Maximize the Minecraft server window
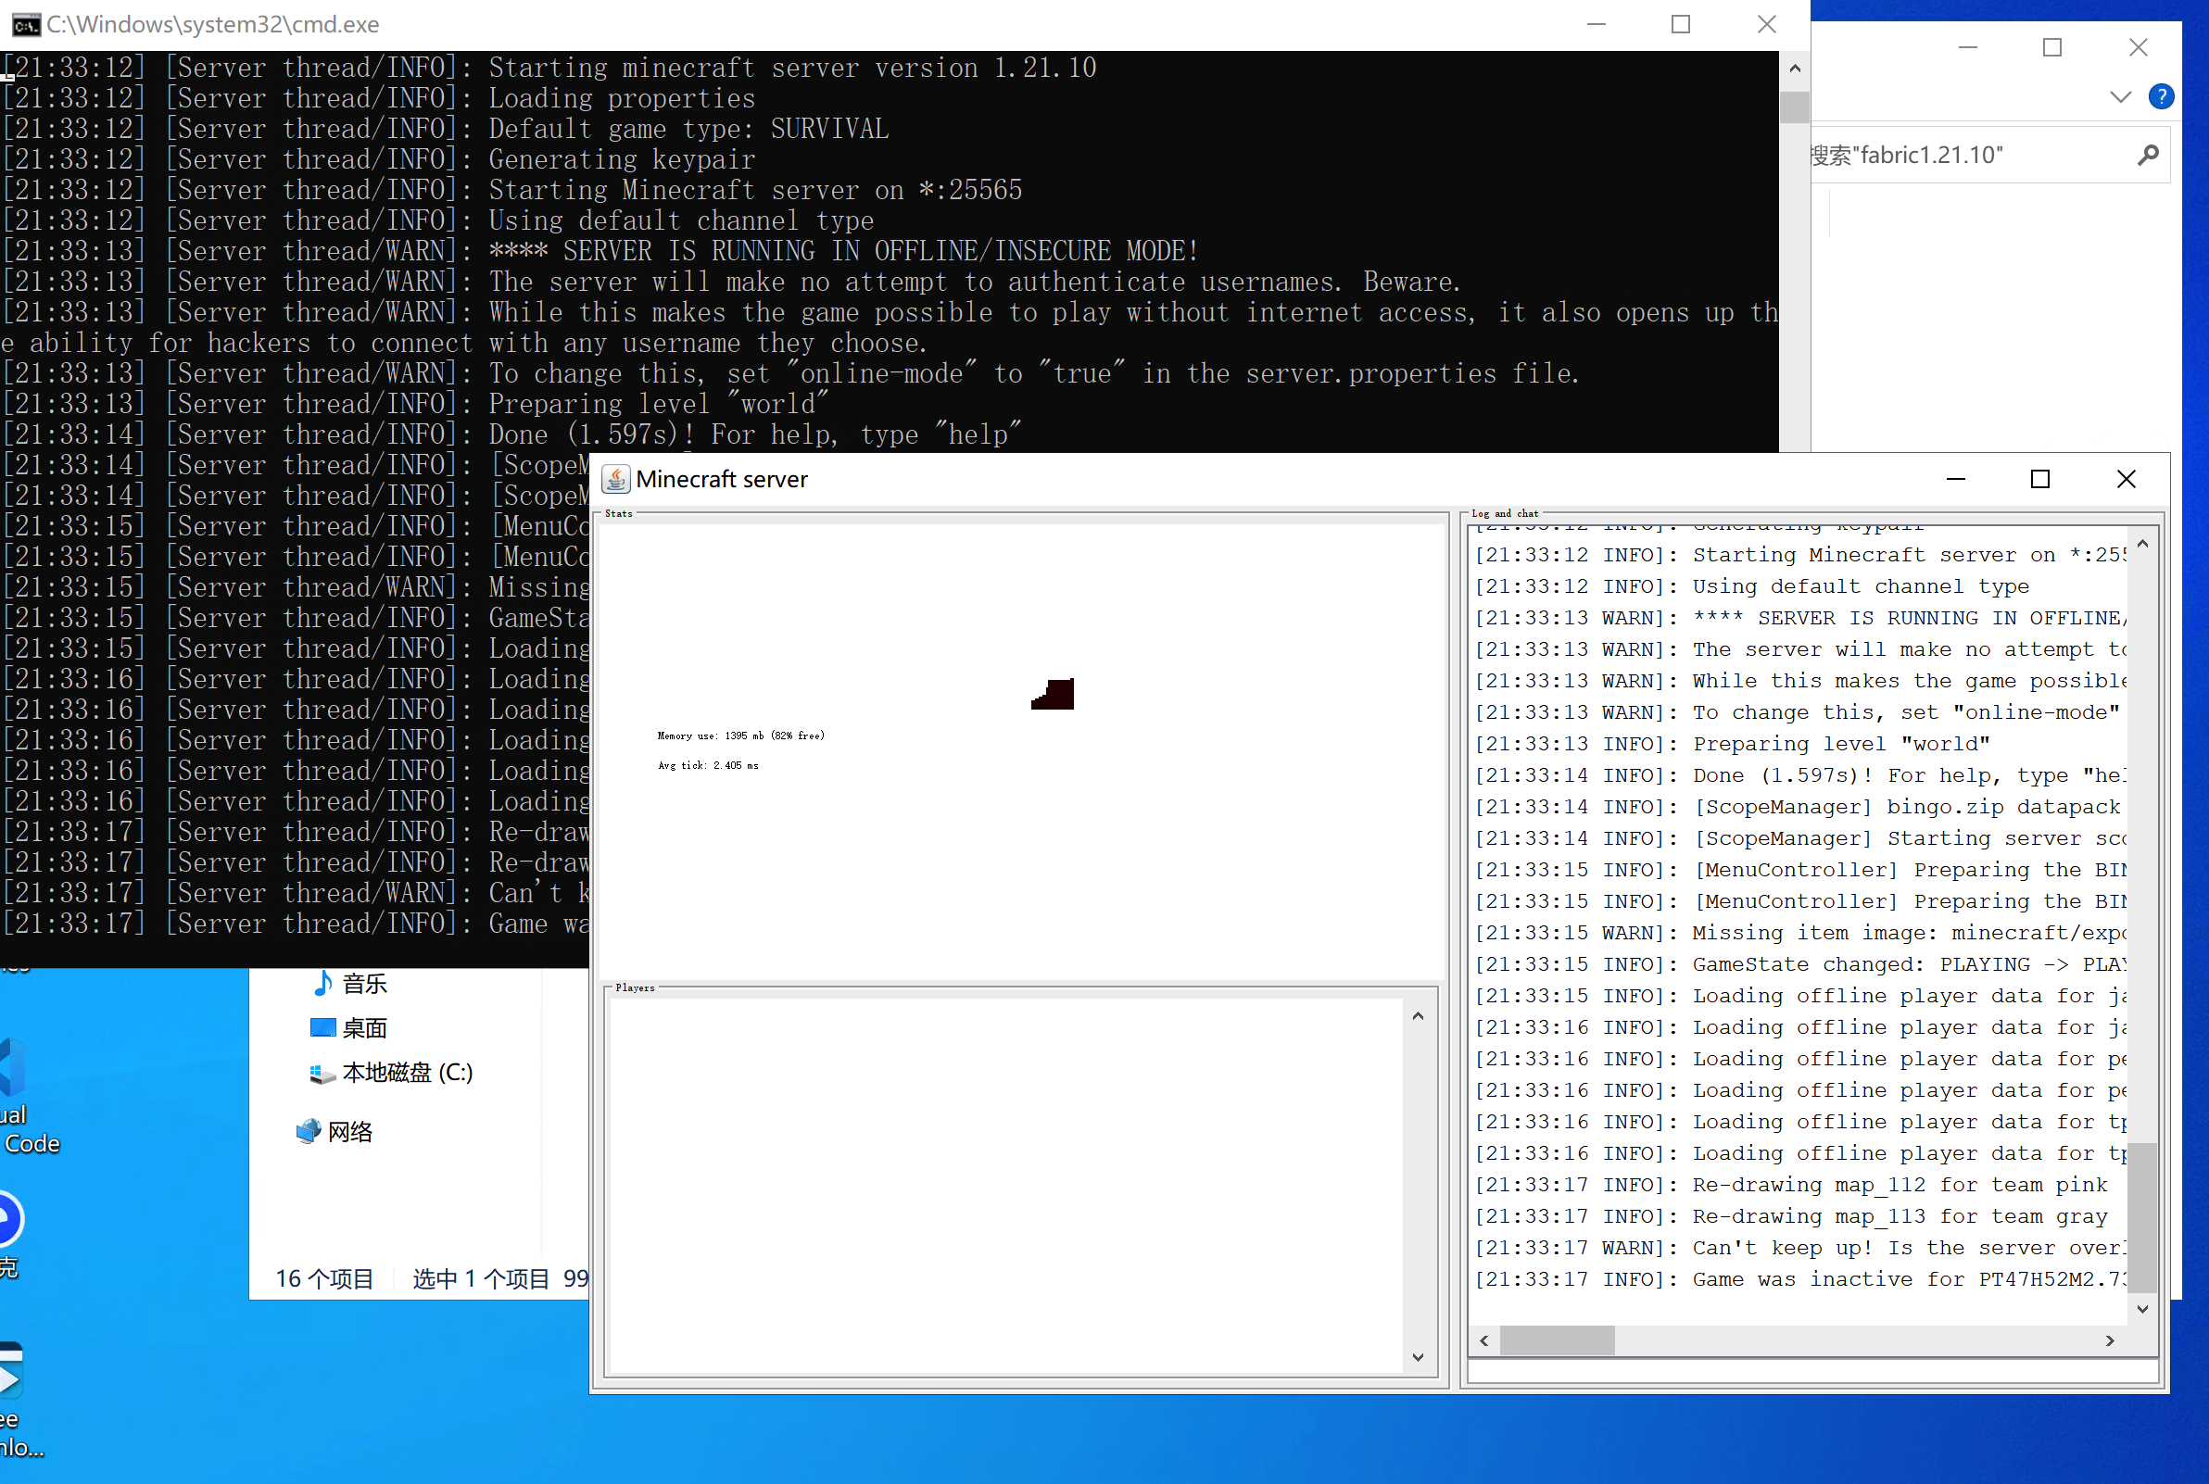 (x=2040, y=480)
